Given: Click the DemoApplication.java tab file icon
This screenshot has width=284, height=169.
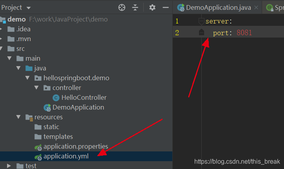Looking at the screenshot, I should coord(181,7).
